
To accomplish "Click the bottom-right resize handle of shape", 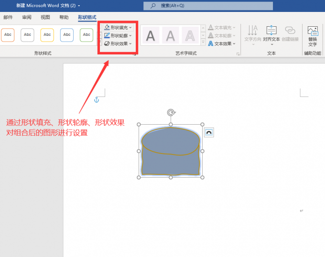I will 203,178.
